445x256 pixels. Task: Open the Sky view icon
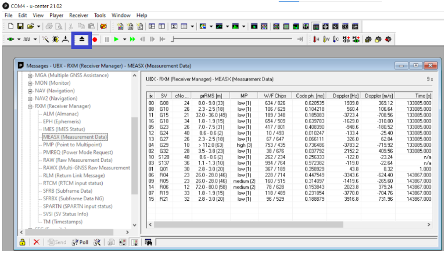[x=264, y=26]
